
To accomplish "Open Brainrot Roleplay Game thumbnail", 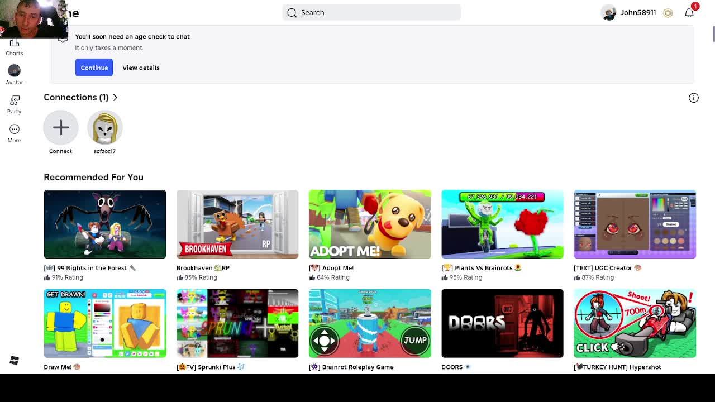I will click(370, 323).
